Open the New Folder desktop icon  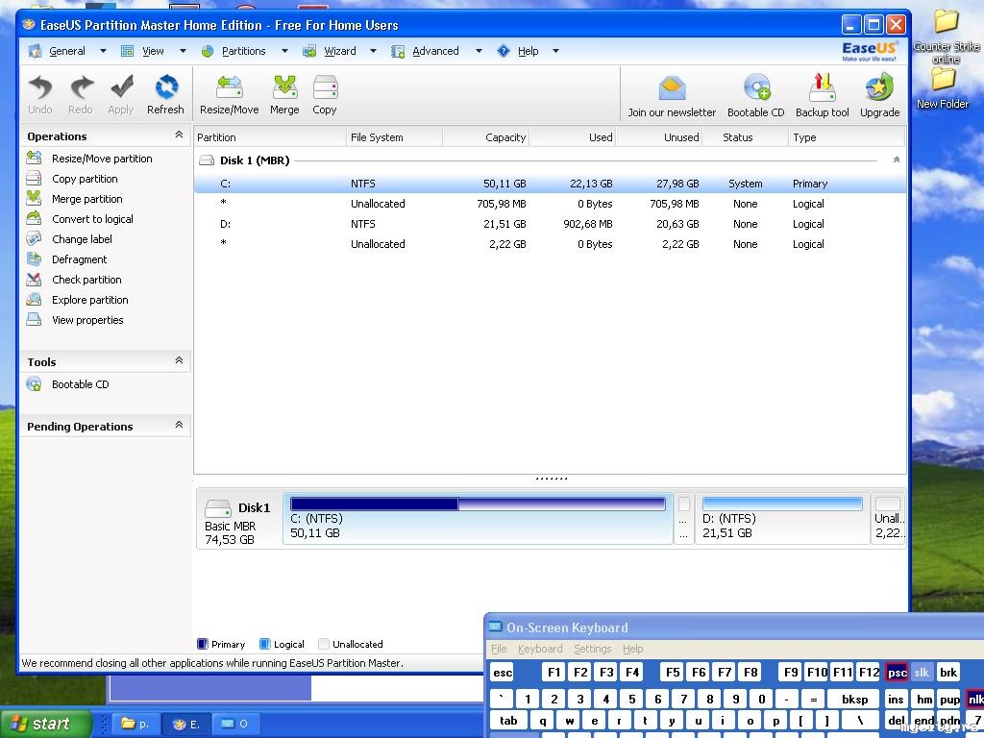coord(943,88)
